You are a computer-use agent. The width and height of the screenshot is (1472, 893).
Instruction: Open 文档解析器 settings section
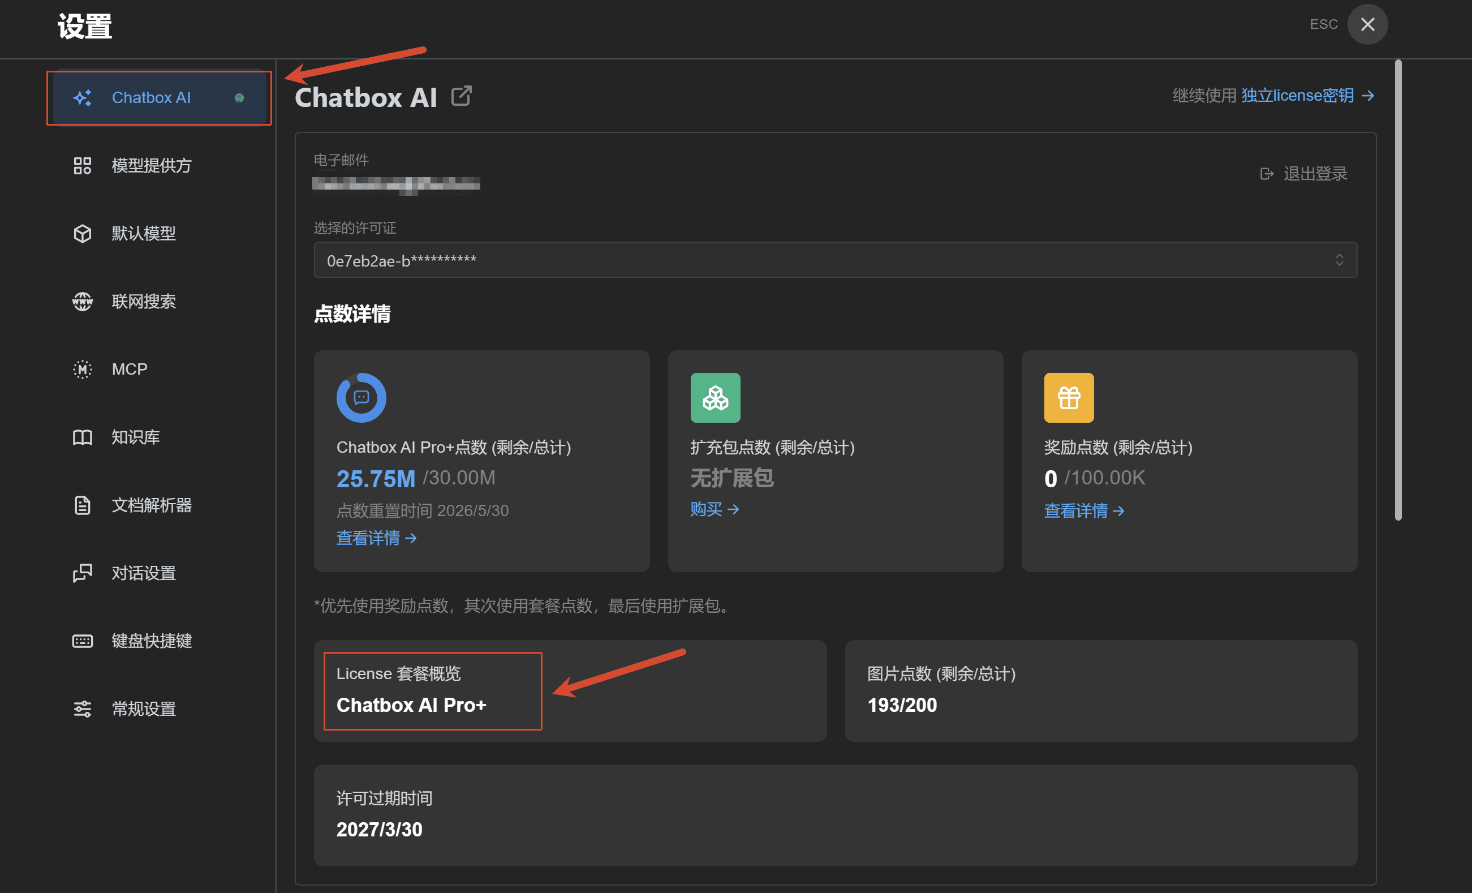coord(160,505)
